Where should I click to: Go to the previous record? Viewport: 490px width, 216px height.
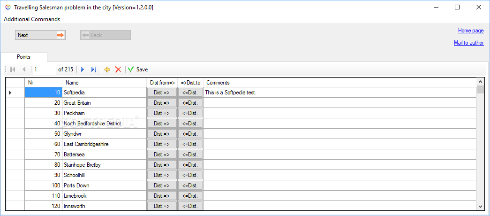24,69
